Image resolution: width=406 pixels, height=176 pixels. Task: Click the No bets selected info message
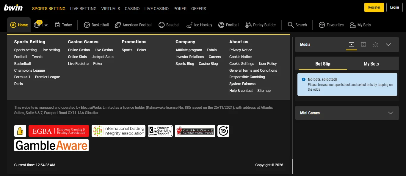[347, 84]
